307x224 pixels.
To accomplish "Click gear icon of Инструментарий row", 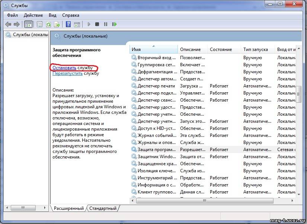I will pyautogui.click(x=134, y=178).
